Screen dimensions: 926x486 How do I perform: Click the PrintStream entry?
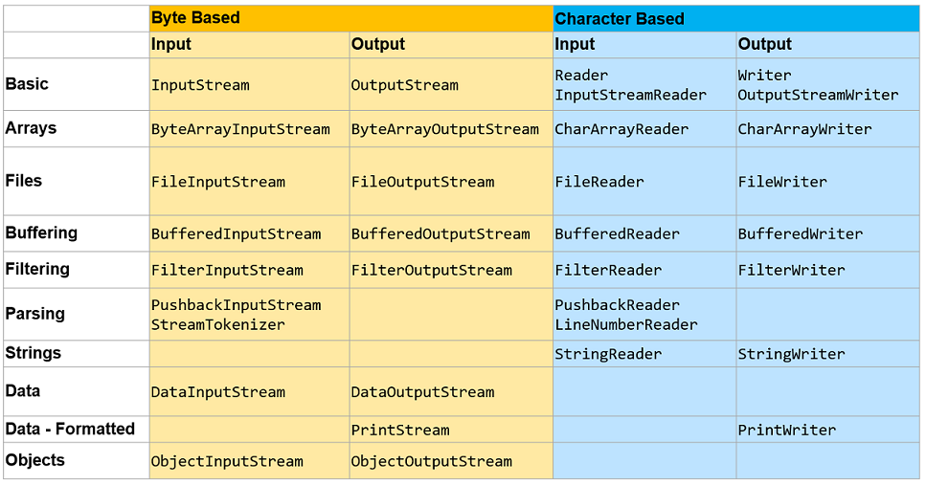pyautogui.click(x=400, y=430)
